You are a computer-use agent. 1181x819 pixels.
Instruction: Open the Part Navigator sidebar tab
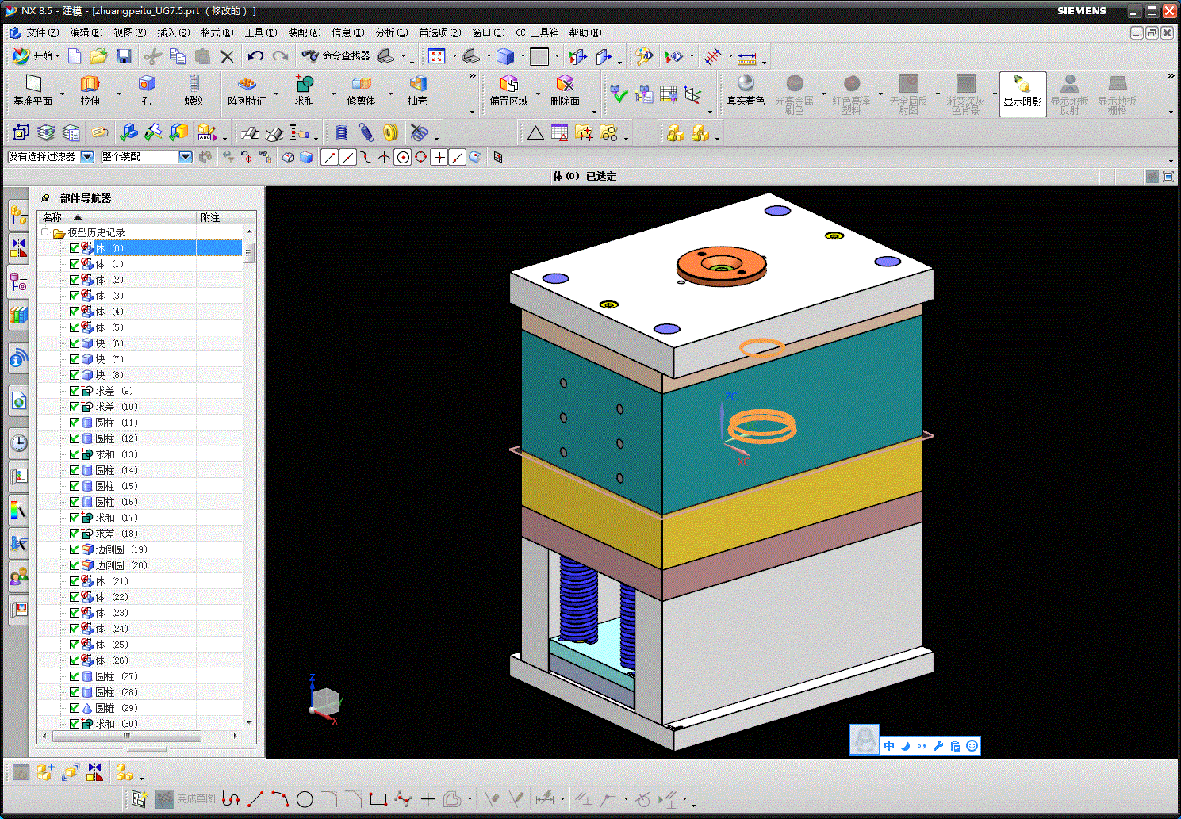point(18,281)
